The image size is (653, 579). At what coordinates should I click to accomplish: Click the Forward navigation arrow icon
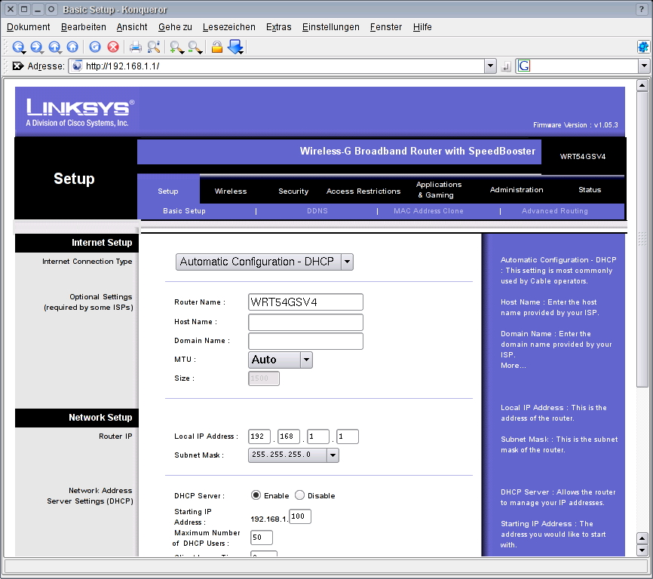point(37,47)
